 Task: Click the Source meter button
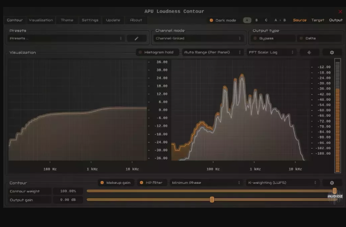[x=300, y=20]
